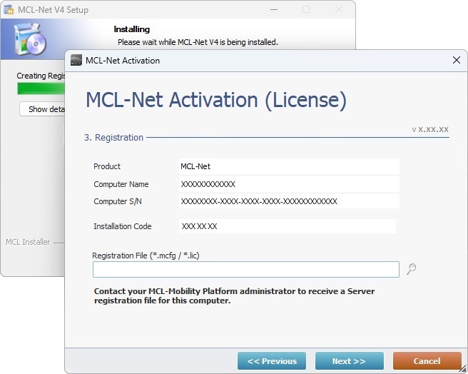The width and height of the screenshot is (468, 374).
Task: Click Show details button in Setup window
Action: (42, 109)
